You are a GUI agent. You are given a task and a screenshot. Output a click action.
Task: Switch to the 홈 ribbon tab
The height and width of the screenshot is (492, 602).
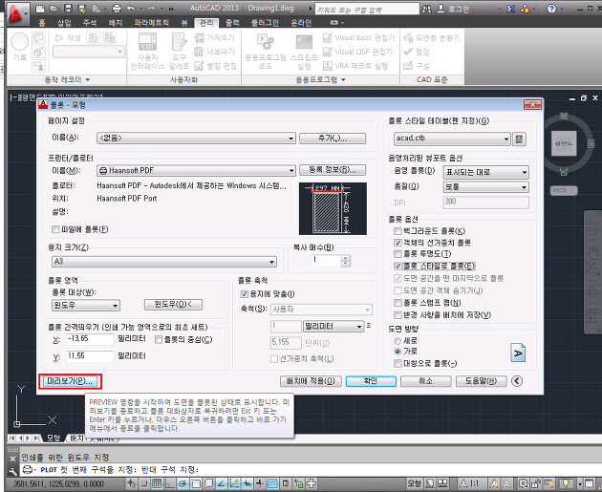click(42, 23)
